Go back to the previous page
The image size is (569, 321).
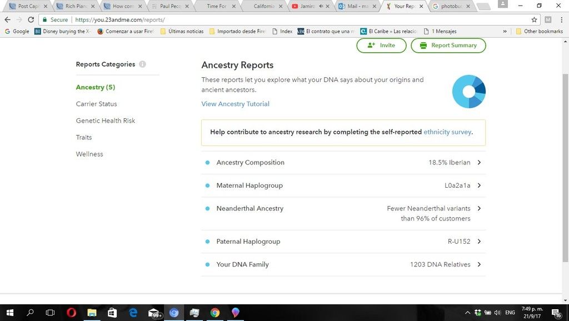pyautogui.click(x=8, y=19)
